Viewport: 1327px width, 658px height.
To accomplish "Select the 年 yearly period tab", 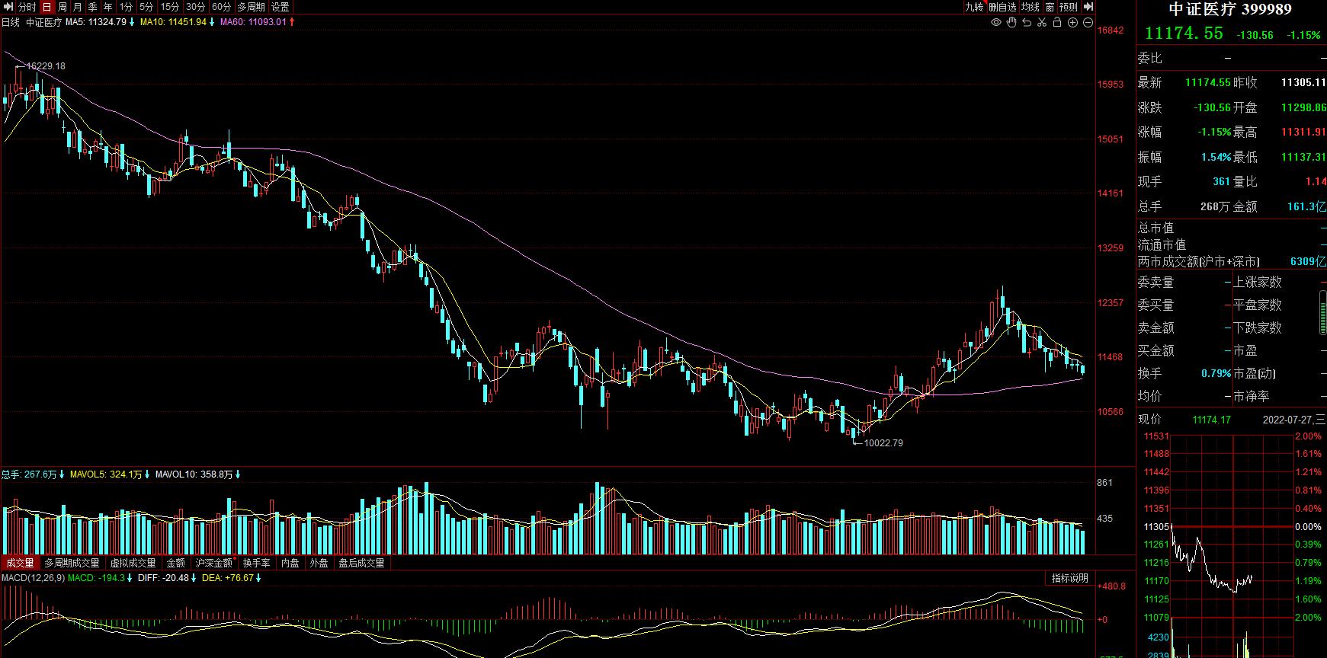I will click(x=108, y=7).
